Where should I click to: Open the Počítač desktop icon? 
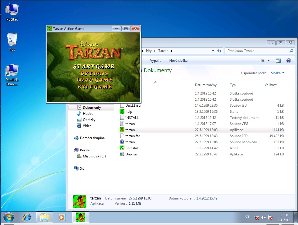[12, 12]
